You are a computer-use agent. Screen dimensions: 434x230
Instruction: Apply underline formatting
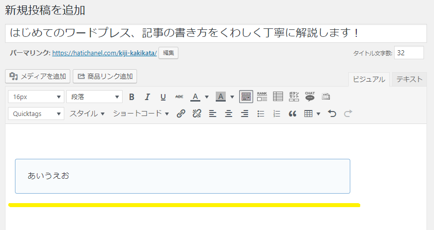pyautogui.click(x=163, y=97)
